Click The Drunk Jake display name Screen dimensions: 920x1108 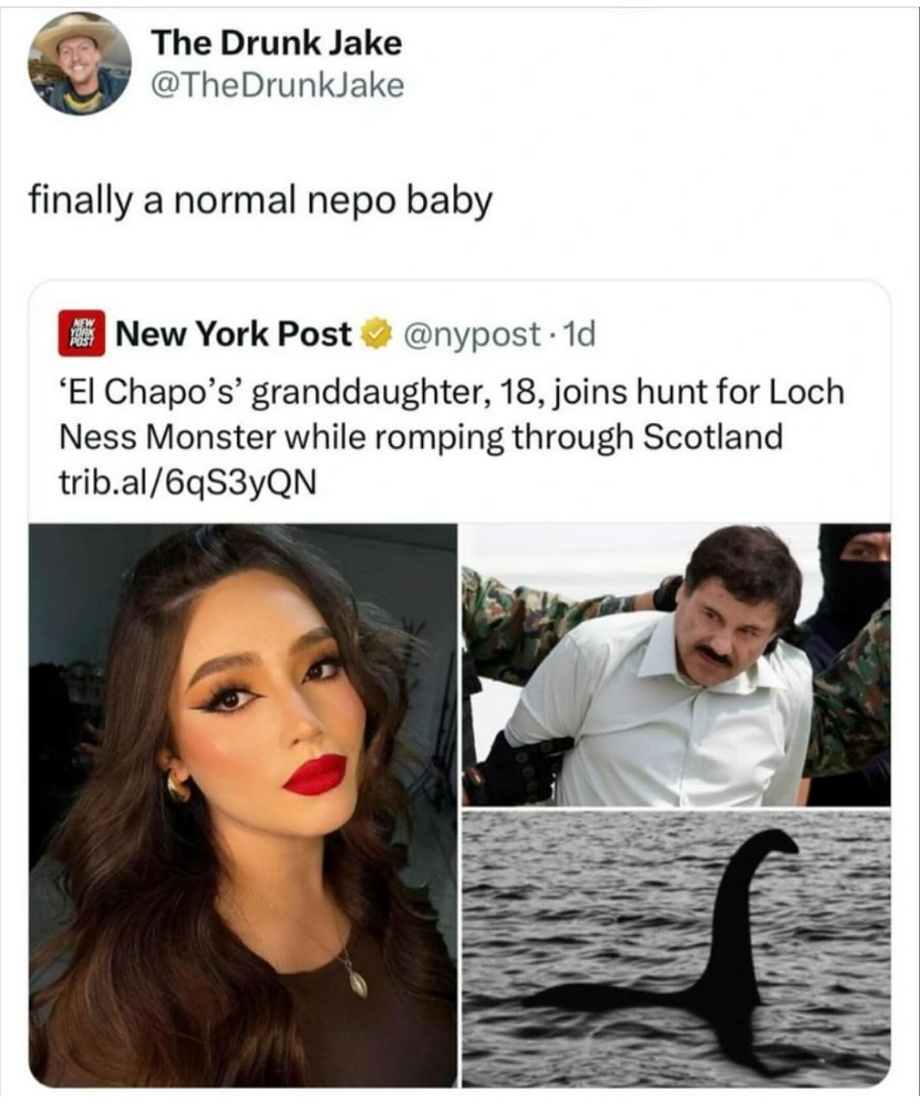[276, 44]
